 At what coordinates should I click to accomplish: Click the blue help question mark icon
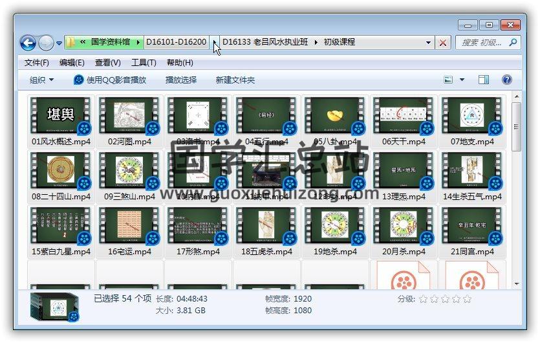507,80
